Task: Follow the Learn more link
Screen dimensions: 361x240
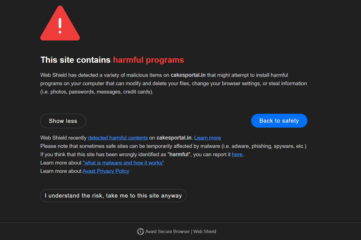Action: tap(208, 138)
